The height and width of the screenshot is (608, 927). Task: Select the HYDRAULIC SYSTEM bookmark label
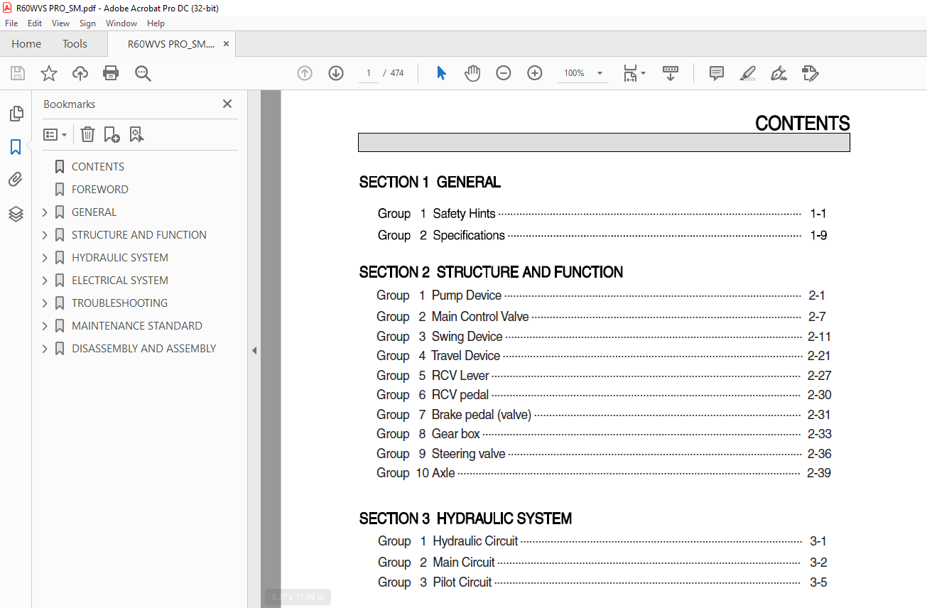click(x=120, y=258)
